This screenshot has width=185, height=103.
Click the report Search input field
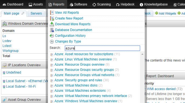click(103, 48)
